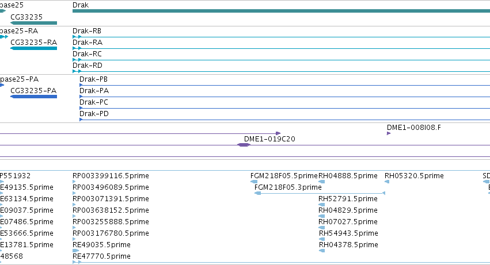
Task: Click the RP003638152.5prime EST label
Action: pyautogui.click(x=111, y=210)
